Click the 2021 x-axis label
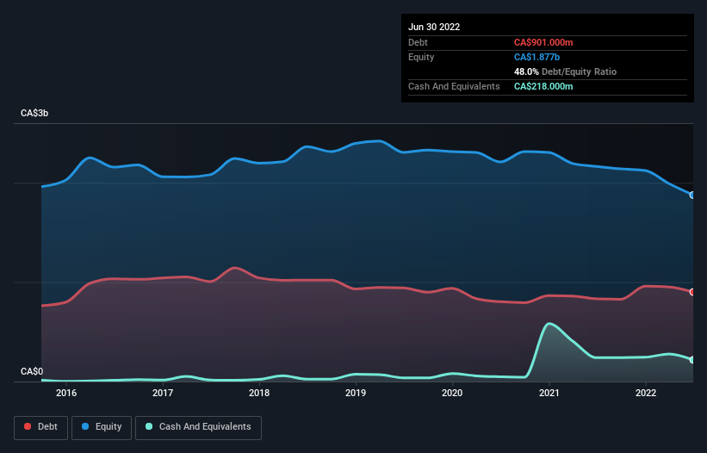The image size is (707, 453). point(549,393)
